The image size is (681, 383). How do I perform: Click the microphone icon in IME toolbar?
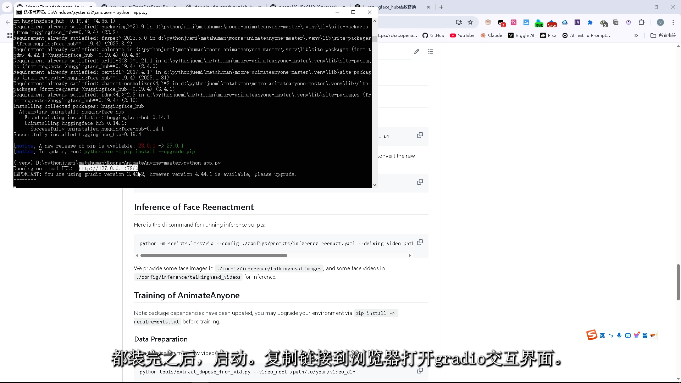[x=619, y=335]
